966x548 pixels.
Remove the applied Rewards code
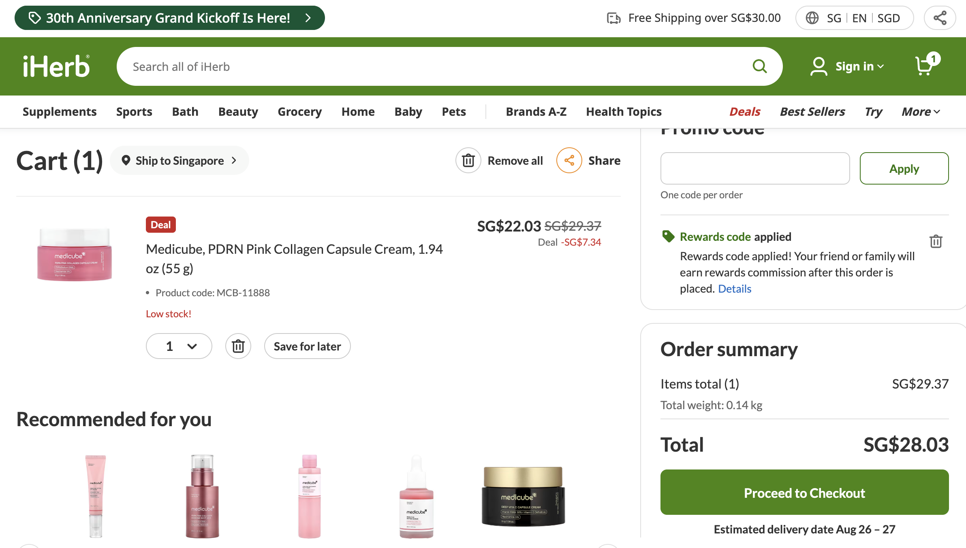(x=936, y=241)
